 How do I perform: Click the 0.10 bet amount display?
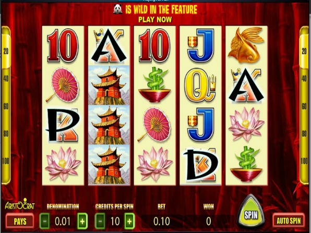click(x=161, y=221)
